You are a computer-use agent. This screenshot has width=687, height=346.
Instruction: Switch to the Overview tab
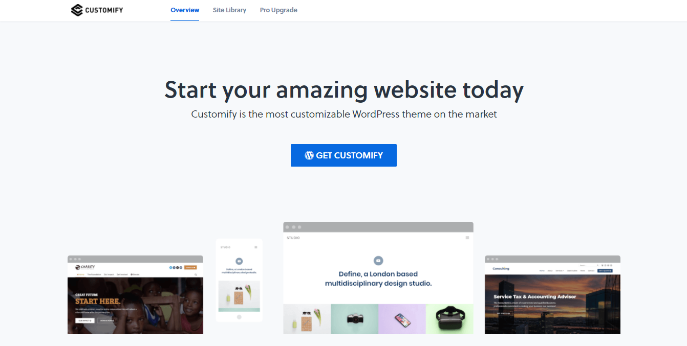pos(185,10)
